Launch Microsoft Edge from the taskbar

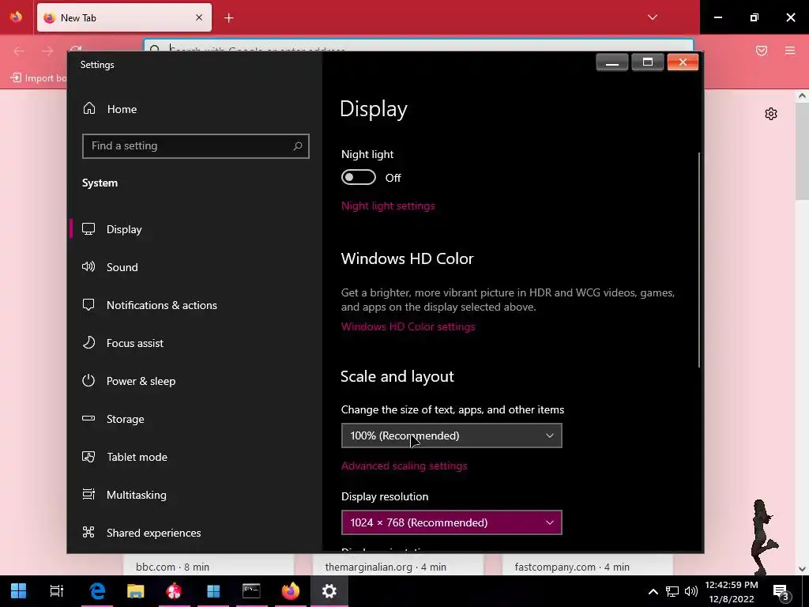97,590
